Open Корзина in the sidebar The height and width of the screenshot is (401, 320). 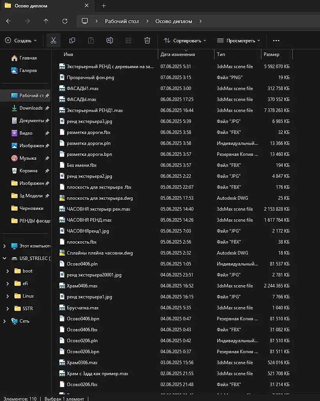(x=25, y=171)
